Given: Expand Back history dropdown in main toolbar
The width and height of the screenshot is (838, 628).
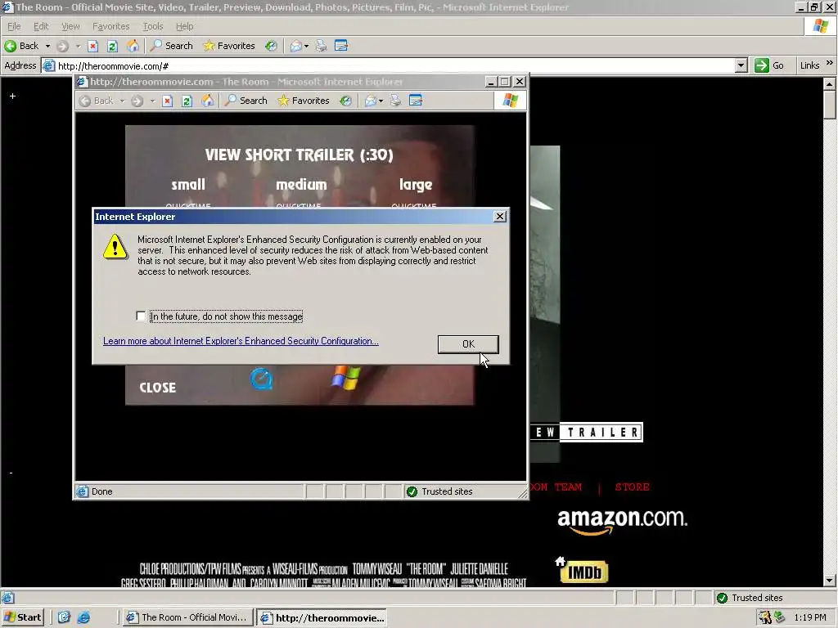Looking at the screenshot, I should [47, 46].
